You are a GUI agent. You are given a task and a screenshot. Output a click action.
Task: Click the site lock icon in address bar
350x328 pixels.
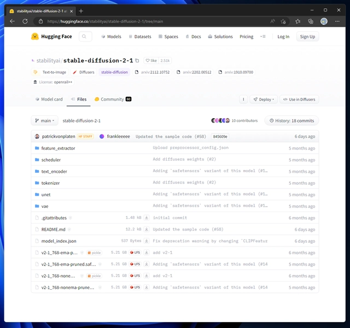[x=40, y=21]
